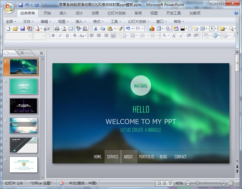242x189 pixels.
Task: Click the Office button
Action: point(9,8)
